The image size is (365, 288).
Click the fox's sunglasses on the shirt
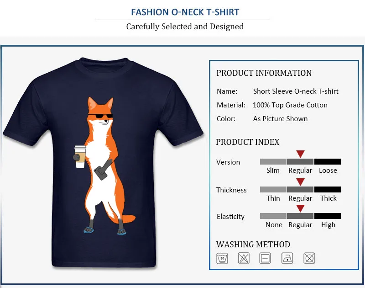(x=100, y=116)
